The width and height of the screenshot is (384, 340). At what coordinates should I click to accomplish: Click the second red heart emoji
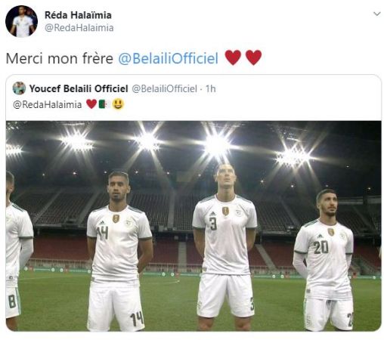click(x=253, y=57)
